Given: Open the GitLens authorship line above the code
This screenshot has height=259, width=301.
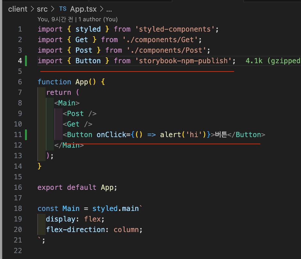Looking at the screenshot, I should tap(77, 20).
